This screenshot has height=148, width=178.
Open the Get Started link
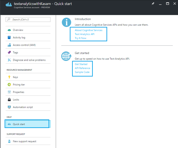pos(81,64)
